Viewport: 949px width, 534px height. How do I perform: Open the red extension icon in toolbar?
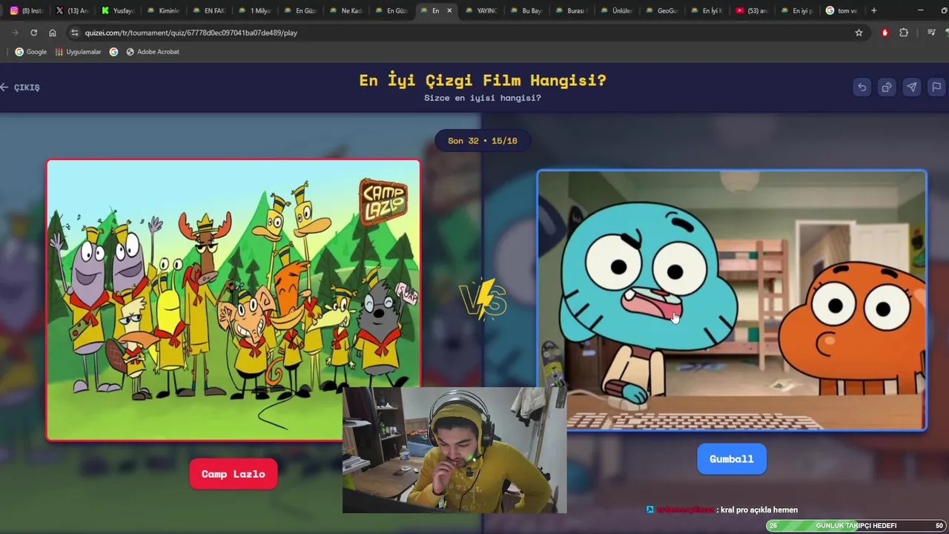click(x=884, y=33)
